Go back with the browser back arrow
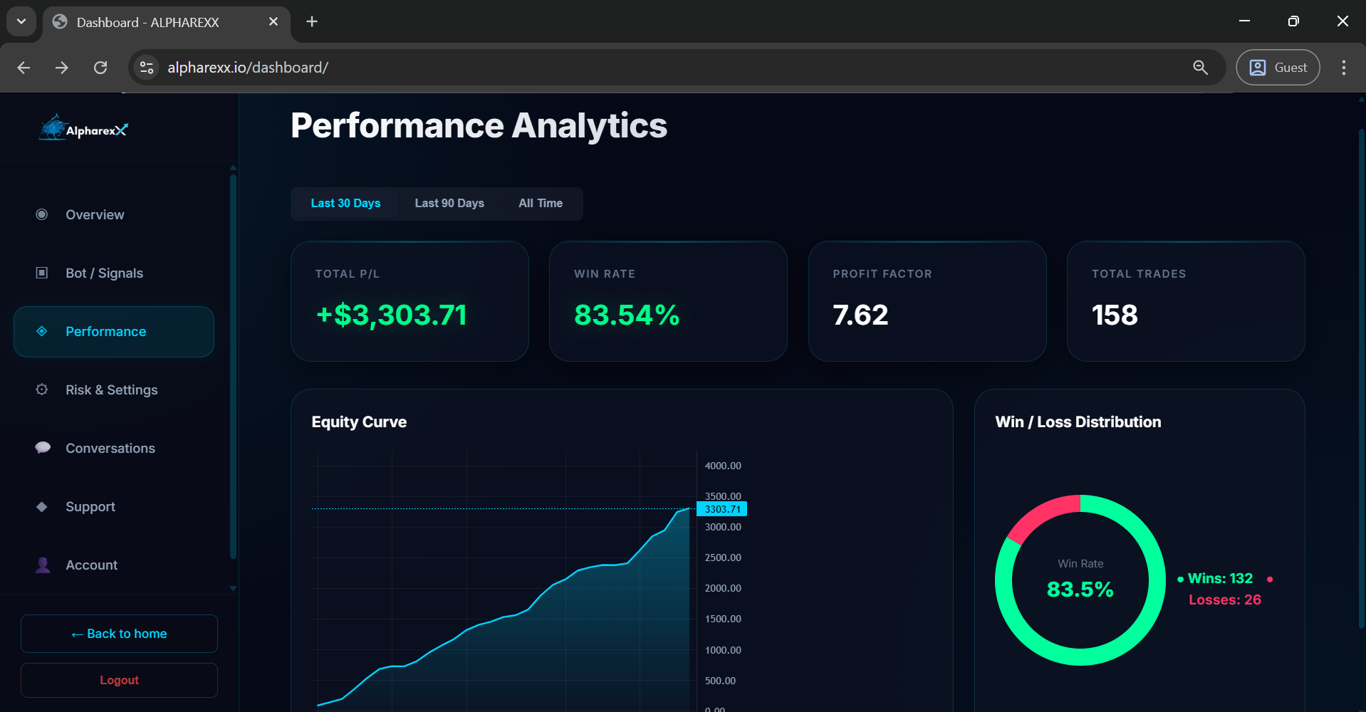Viewport: 1366px width, 712px height. (x=24, y=68)
